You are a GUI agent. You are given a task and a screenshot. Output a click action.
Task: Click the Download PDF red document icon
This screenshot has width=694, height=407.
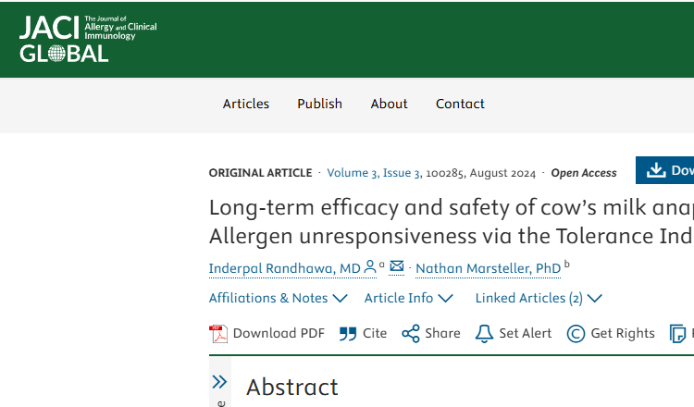[x=218, y=334]
